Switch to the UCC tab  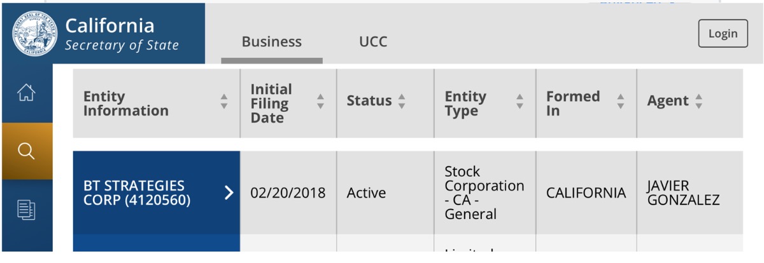coord(373,42)
